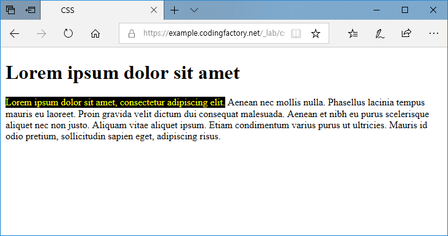Maximize the browser window
Viewport: 448px width, 236px height.
tap(404, 10)
